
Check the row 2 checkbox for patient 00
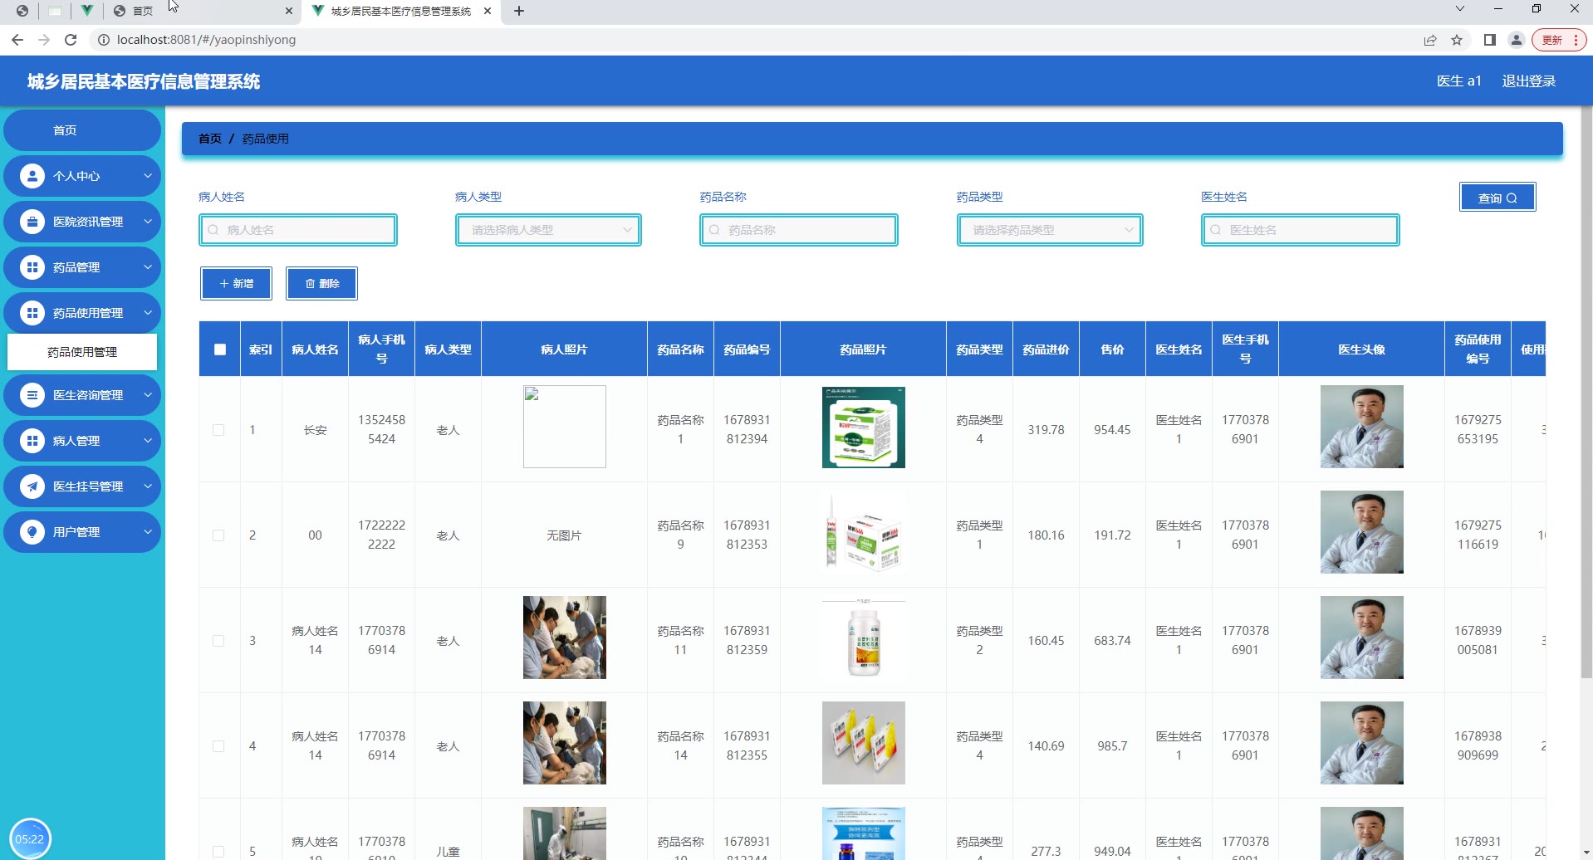click(x=218, y=535)
